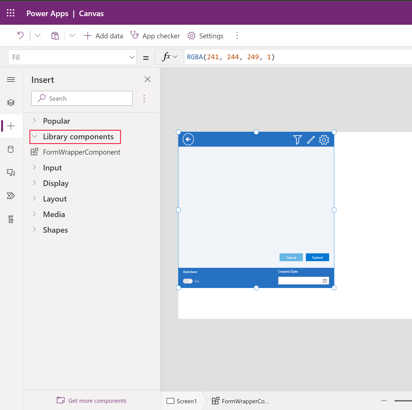Select the Data sidebar icon
Image resolution: width=412 pixels, height=410 pixels.
11,149
